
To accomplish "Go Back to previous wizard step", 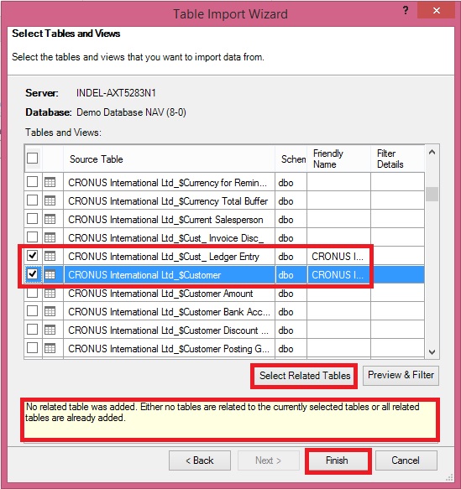I will pyautogui.click(x=200, y=460).
